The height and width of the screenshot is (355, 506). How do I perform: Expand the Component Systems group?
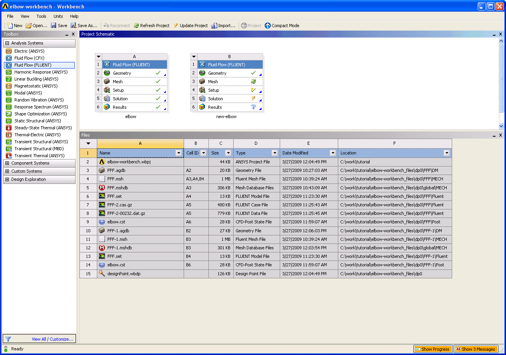point(7,163)
